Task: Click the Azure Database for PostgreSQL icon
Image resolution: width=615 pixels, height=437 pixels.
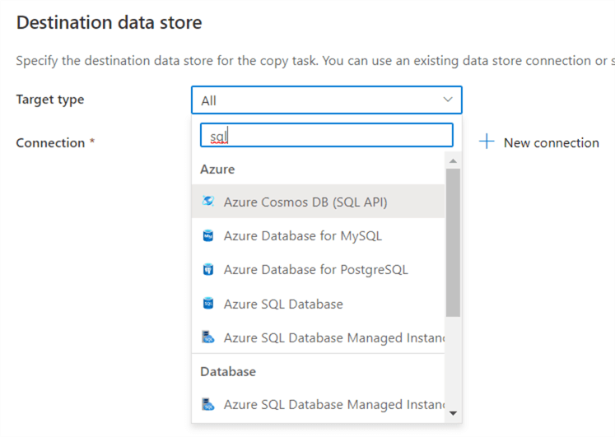Action: point(207,270)
